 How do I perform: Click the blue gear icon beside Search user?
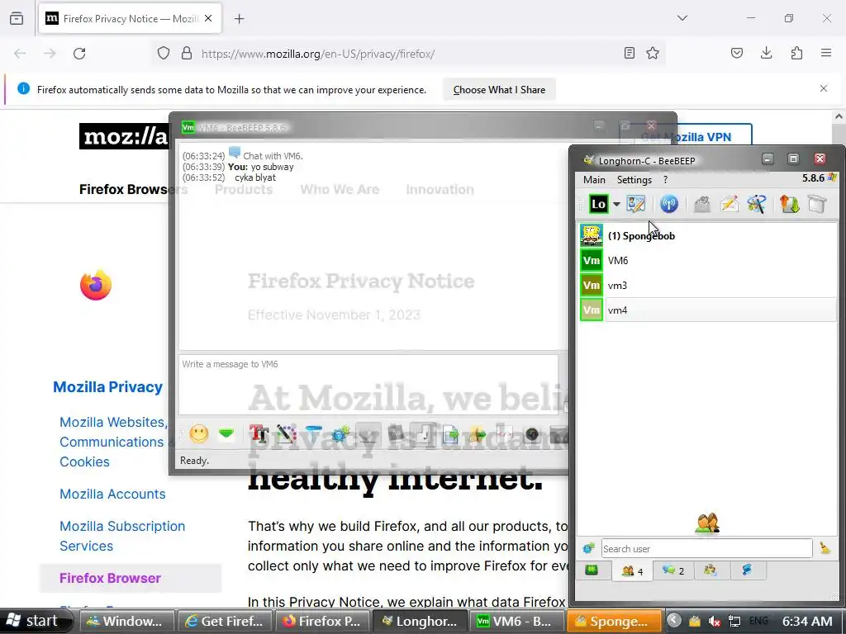click(588, 549)
